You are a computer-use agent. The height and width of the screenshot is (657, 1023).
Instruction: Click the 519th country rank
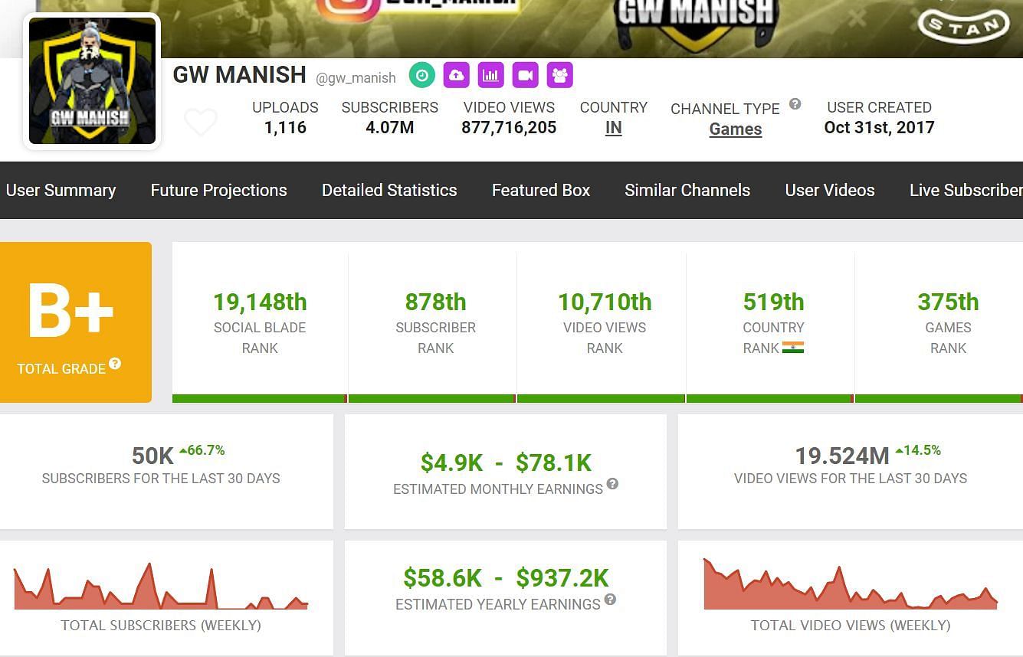(x=773, y=302)
